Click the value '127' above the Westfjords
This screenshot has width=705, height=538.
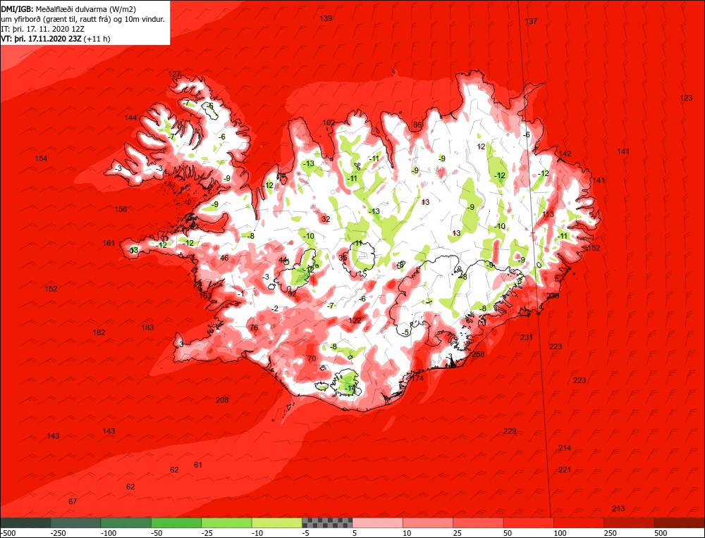(174, 74)
